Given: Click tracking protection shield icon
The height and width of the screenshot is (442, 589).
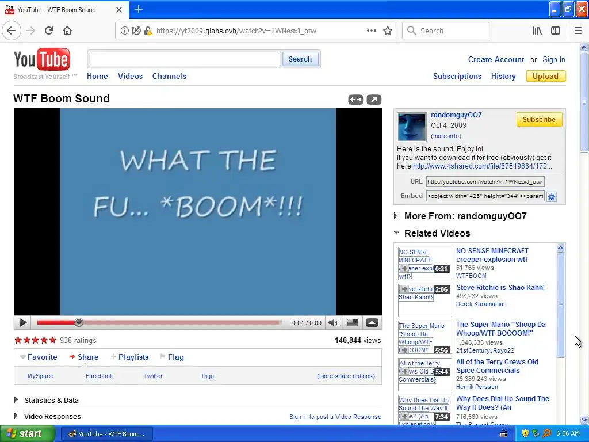Looking at the screenshot, I should pyautogui.click(x=136, y=31).
